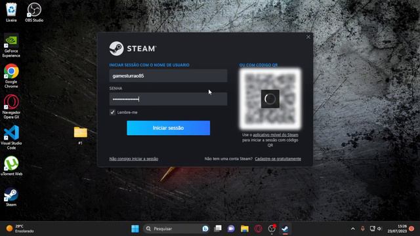Click the Steam logo in login window
Image resolution: width=420 pixels, height=236 pixels.
coord(133,49)
